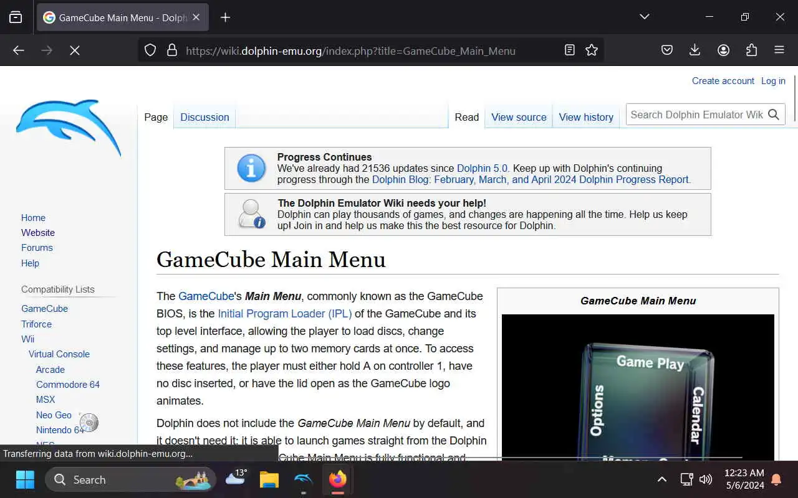Image resolution: width=798 pixels, height=498 pixels.
Task: Open Virtual Console sidebar link
Action: 59,354
